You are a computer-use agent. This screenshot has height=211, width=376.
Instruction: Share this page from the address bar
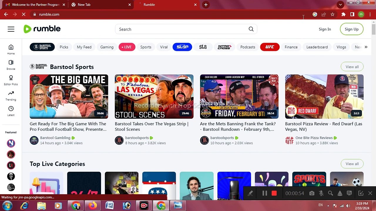point(324,14)
